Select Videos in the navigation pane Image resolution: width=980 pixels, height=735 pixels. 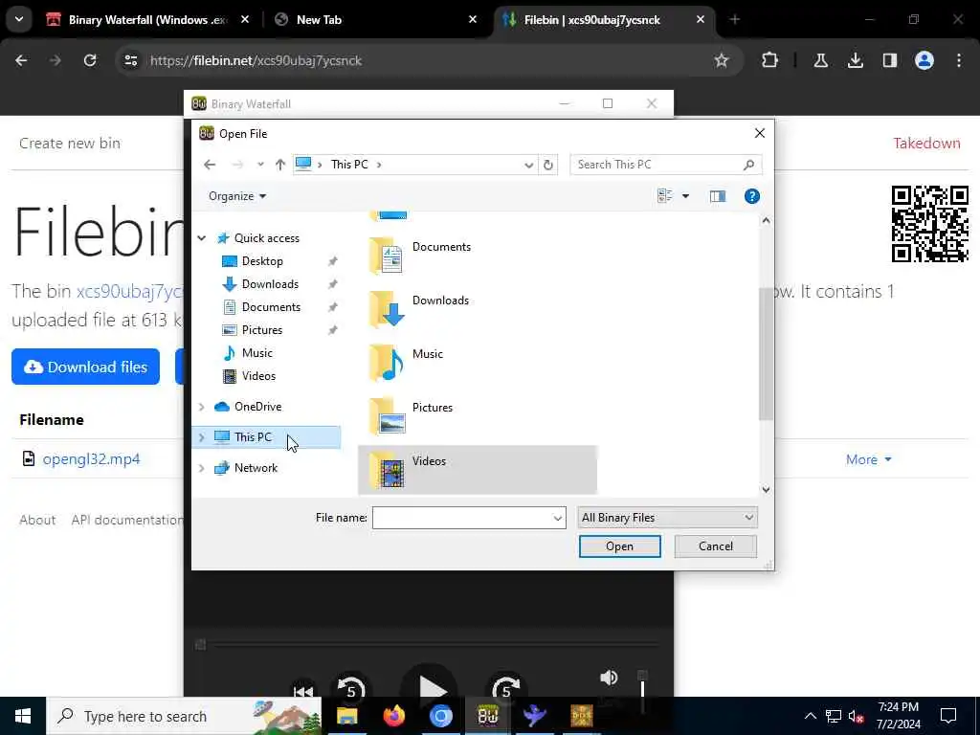pyautogui.click(x=258, y=376)
